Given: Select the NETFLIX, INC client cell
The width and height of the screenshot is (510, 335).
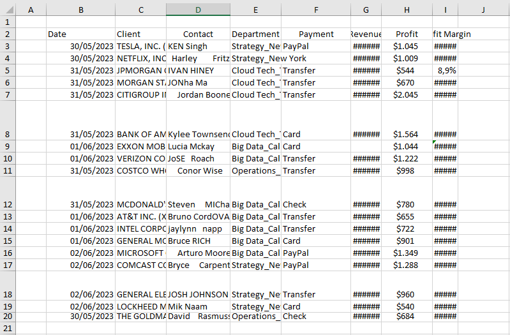Looking at the screenshot, I should click(140, 58).
